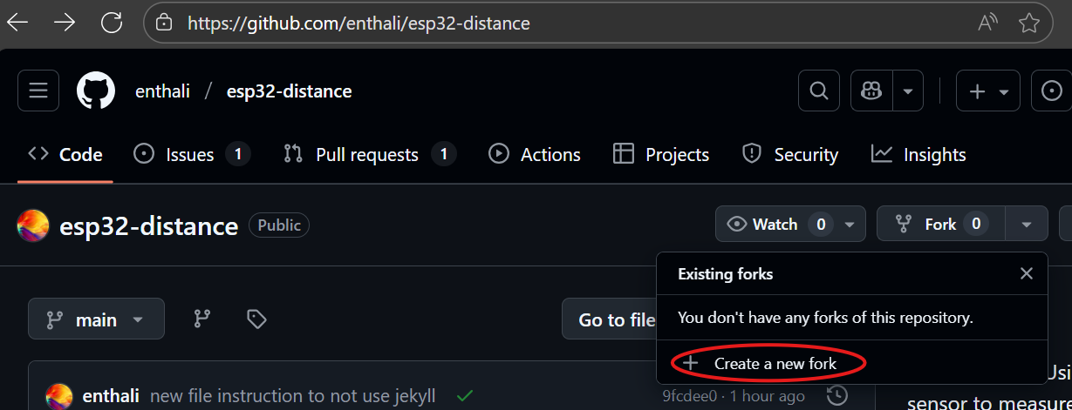The height and width of the screenshot is (410, 1072).
Task: Open the create new plus dropdown
Action: click(988, 91)
